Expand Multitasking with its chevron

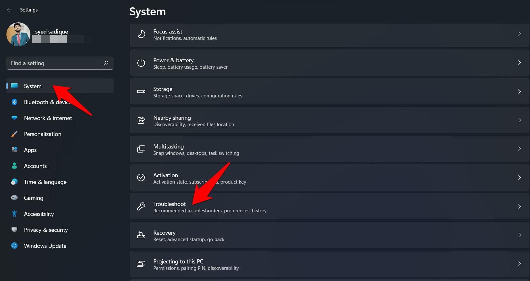tap(519, 149)
